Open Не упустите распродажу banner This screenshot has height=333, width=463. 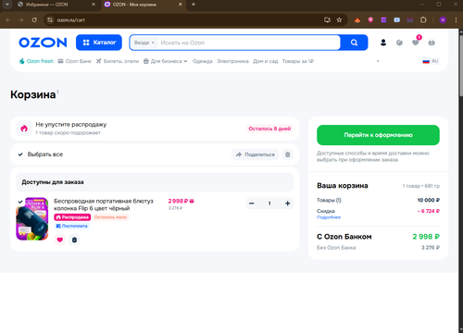click(x=155, y=129)
